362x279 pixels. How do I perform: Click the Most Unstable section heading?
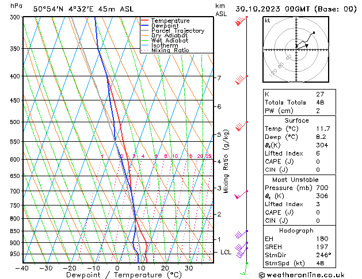(x=296, y=180)
